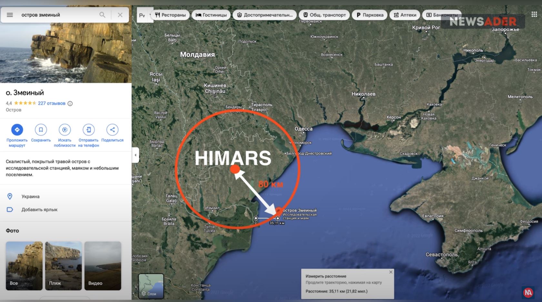Collapse the side panel with arrow tab

[x=135, y=155]
